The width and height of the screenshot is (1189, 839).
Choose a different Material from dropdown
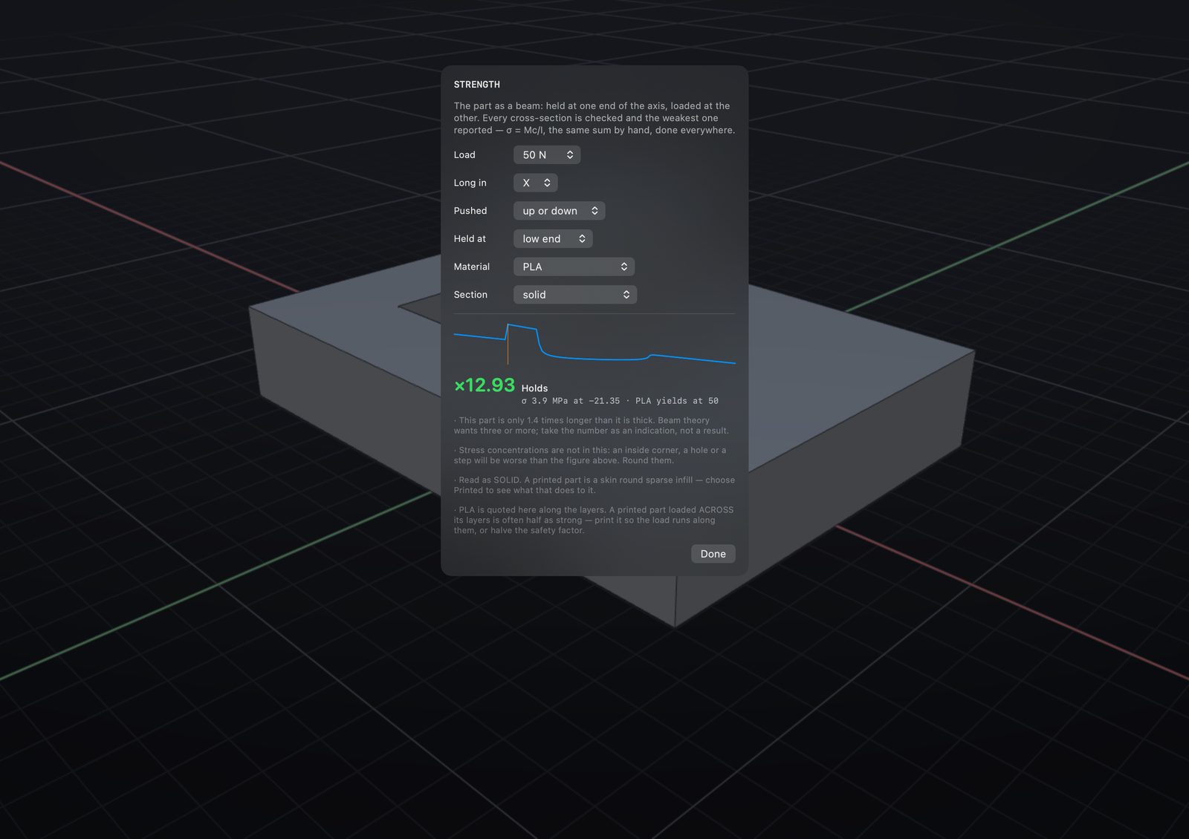574,267
